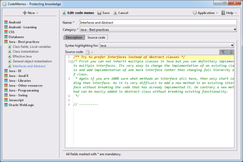
Task: Click the Class instantiation memo icon
Action: tap(10, 51)
